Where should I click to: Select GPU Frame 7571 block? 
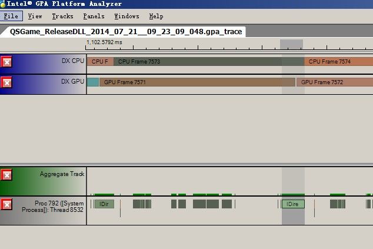(197, 82)
